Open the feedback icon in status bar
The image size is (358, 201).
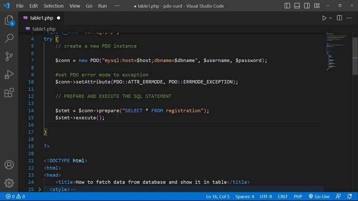[x=338, y=197]
